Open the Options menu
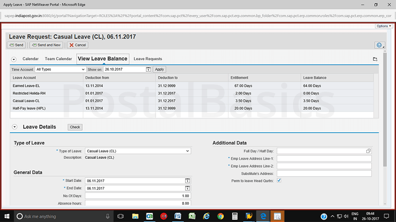Image resolution: width=396 pixels, height=222 pixels. click(x=384, y=26)
